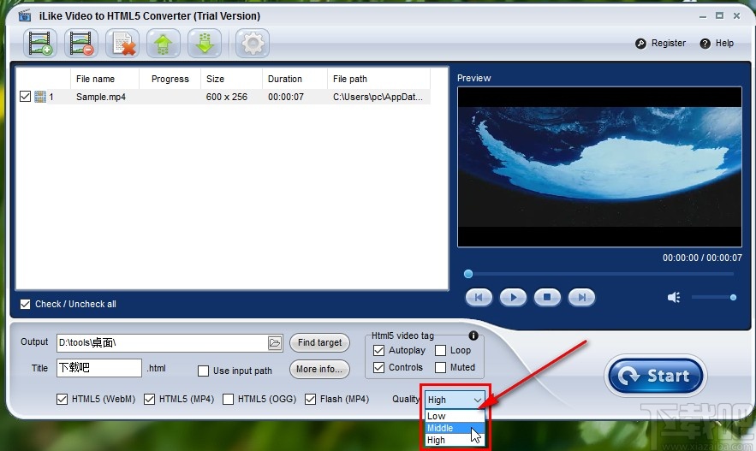Select High option in Quality list
Screen dimensions: 756x451
[455, 440]
